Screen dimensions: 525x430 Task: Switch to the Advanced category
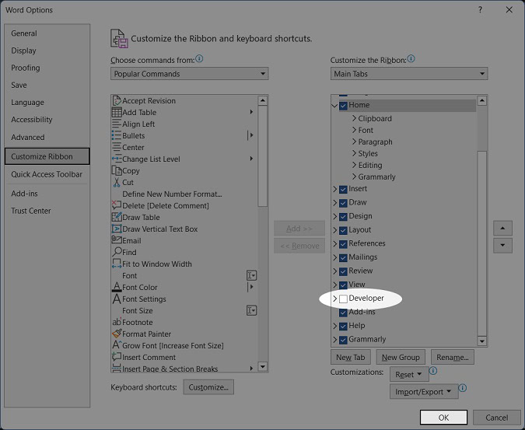click(28, 137)
